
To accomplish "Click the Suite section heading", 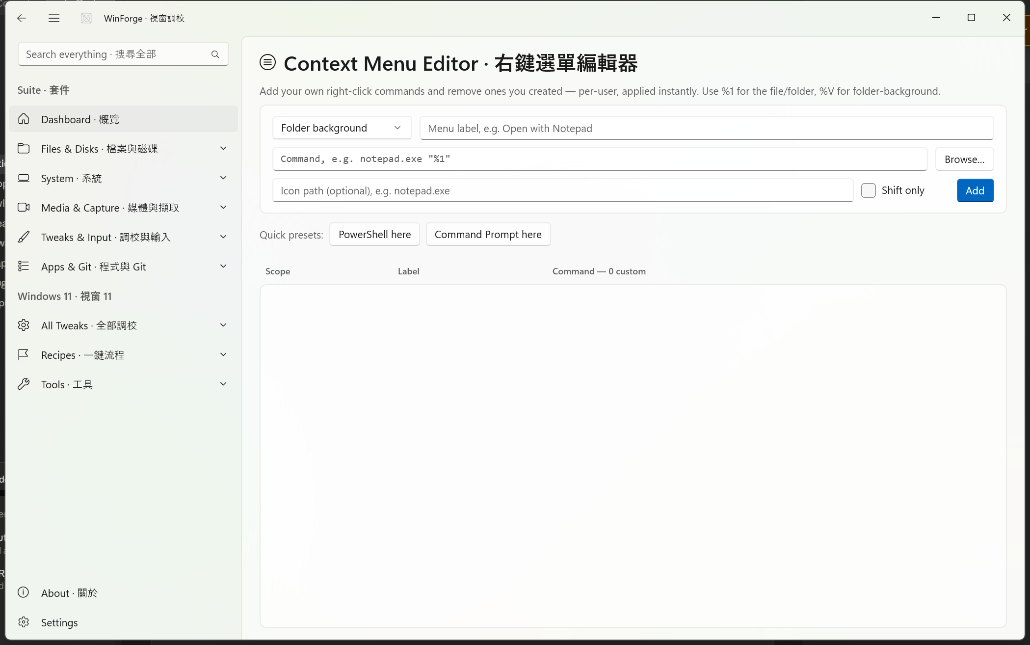I will point(43,90).
